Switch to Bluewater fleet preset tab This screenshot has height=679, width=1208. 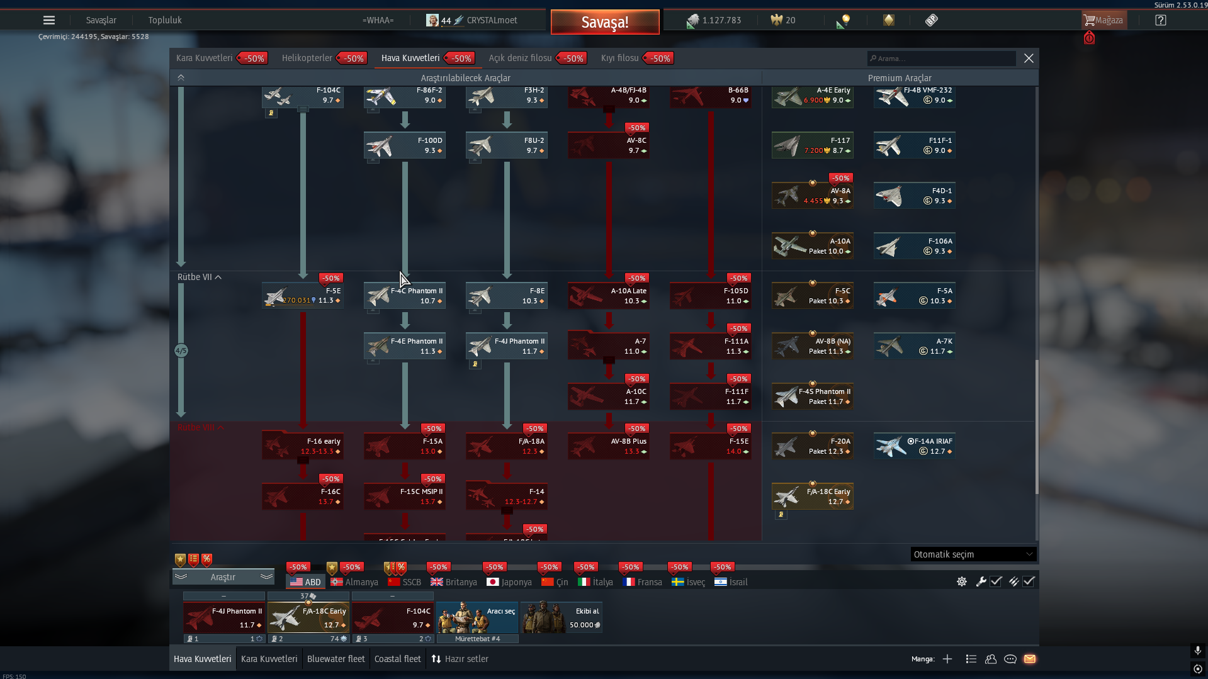336,659
